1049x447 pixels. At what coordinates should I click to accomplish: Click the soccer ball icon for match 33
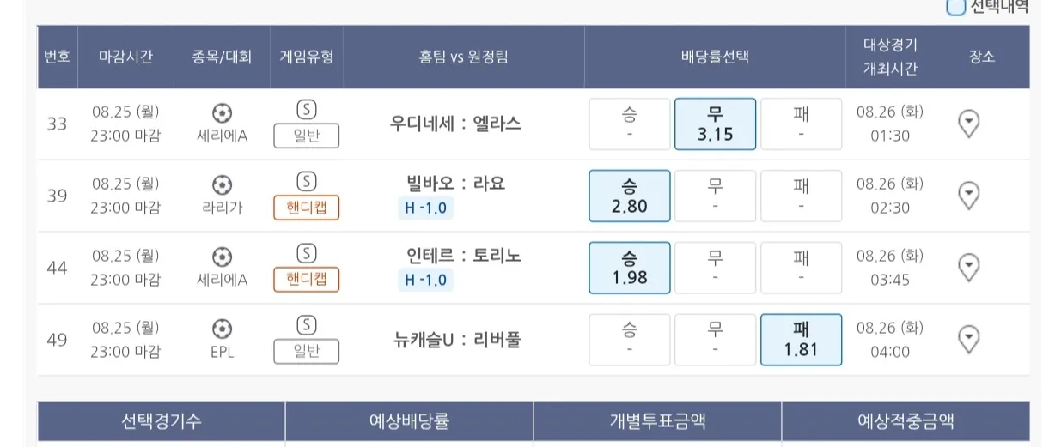(222, 112)
